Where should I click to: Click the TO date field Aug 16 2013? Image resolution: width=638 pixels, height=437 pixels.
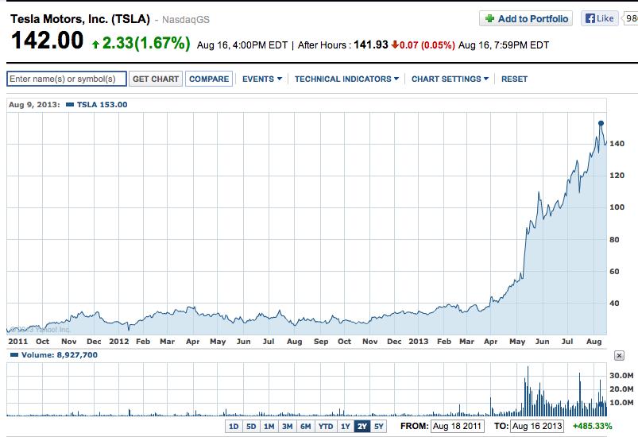point(536,426)
